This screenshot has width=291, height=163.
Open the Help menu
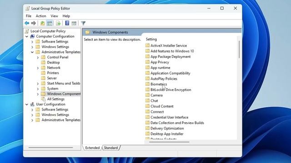66,16
